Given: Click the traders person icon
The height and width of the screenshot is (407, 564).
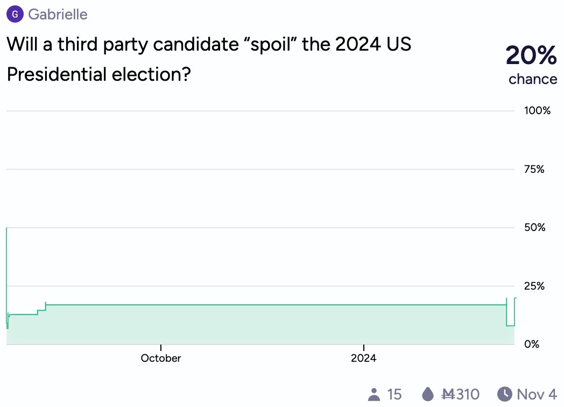Looking at the screenshot, I should click(x=374, y=394).
